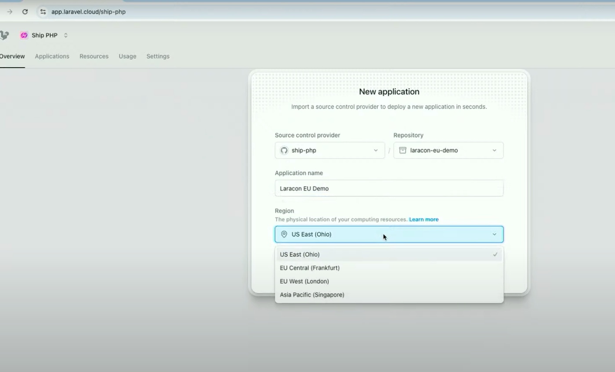Viewport: 615px width, 372px height.
Task: Select Asia Pacific (Singapore) region
Action: pyautogui.click(x=389, y=295)
